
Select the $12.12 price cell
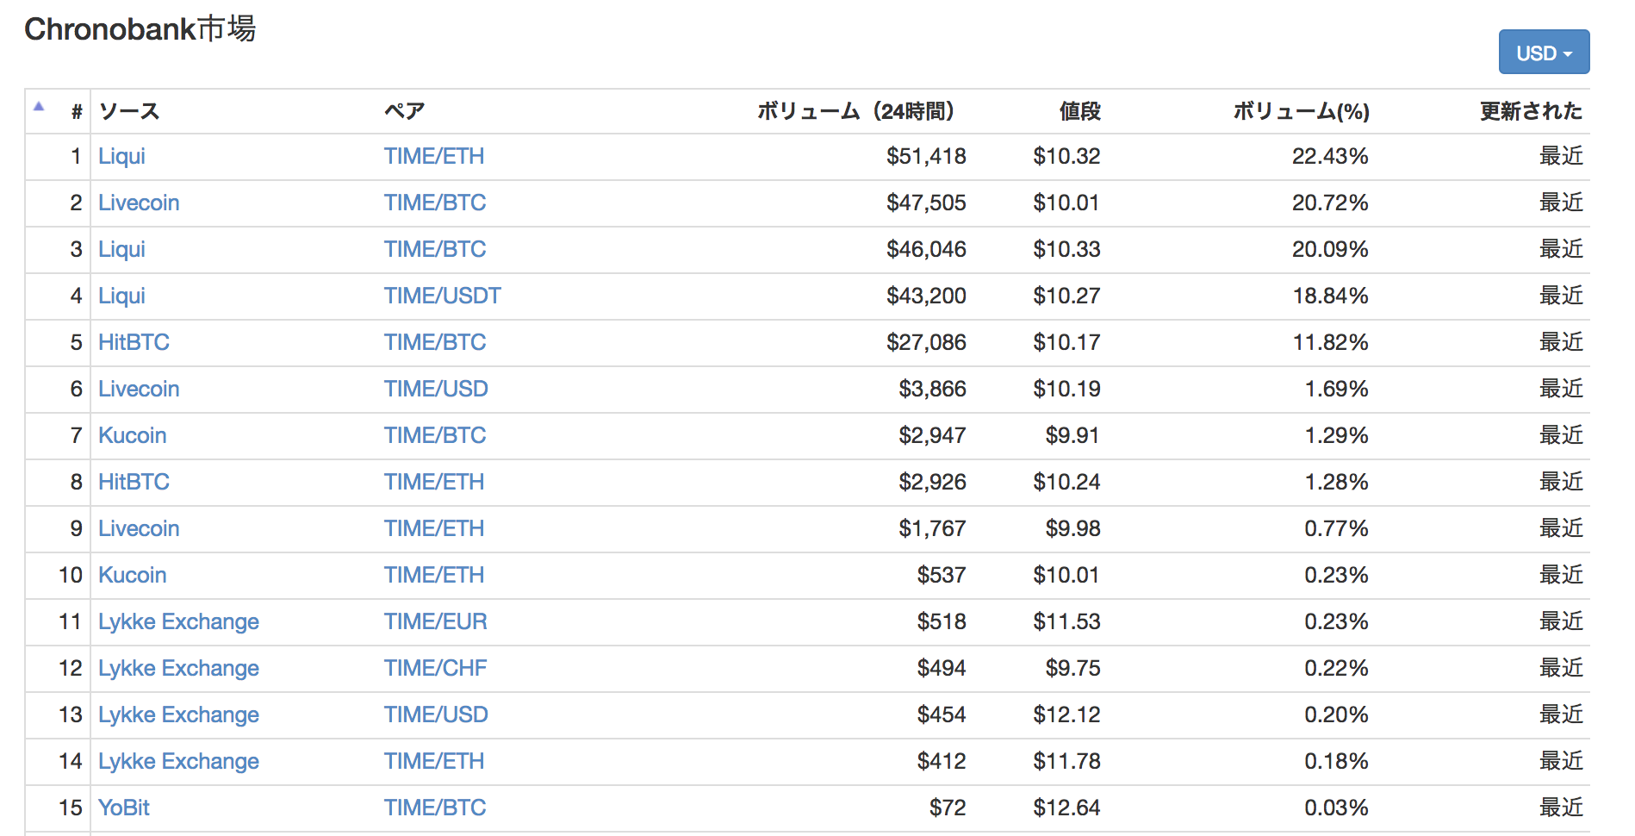(x=1066, y=714)
